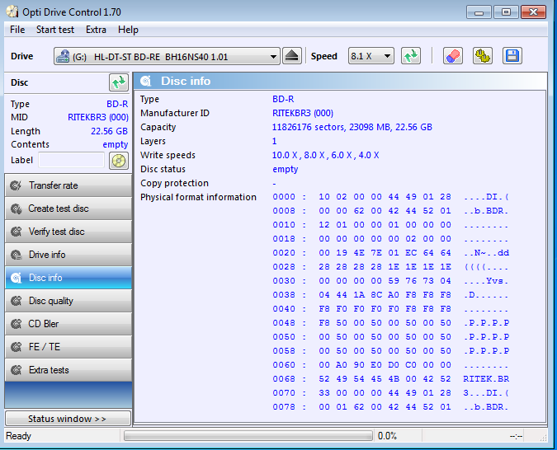This screenshot has width=557, height=450.
Task: Switch to Drive info section
Action: coord(68,255)
